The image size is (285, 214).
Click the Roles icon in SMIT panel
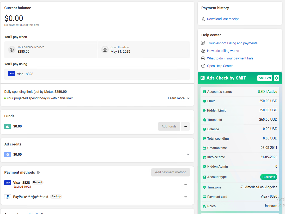204,206
